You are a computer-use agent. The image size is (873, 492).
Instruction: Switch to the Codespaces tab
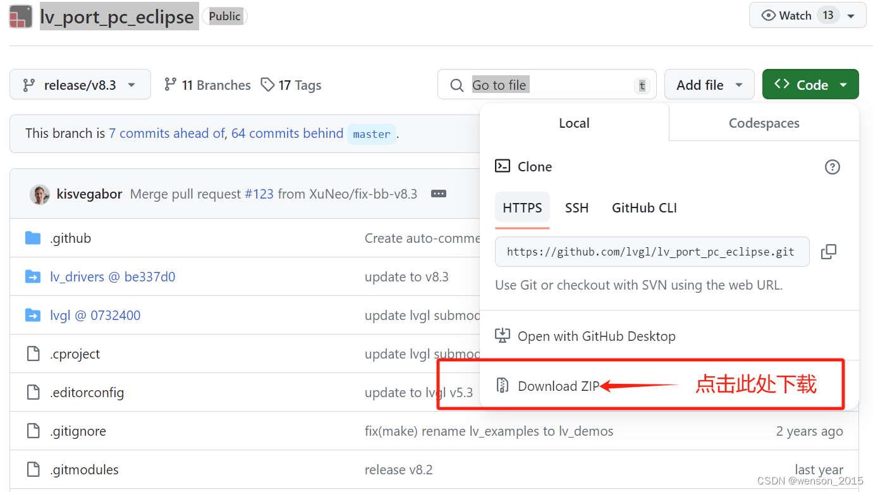click(x=764, y=123)
